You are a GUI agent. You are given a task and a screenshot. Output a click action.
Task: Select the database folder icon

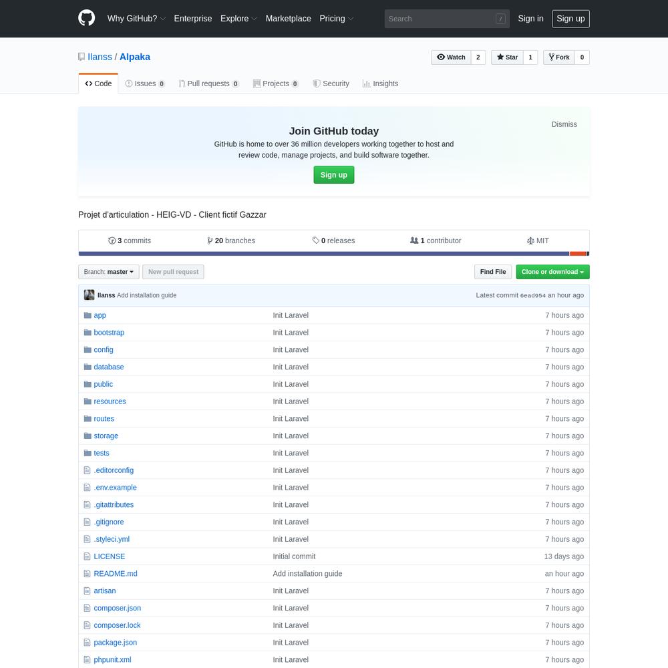88,367
